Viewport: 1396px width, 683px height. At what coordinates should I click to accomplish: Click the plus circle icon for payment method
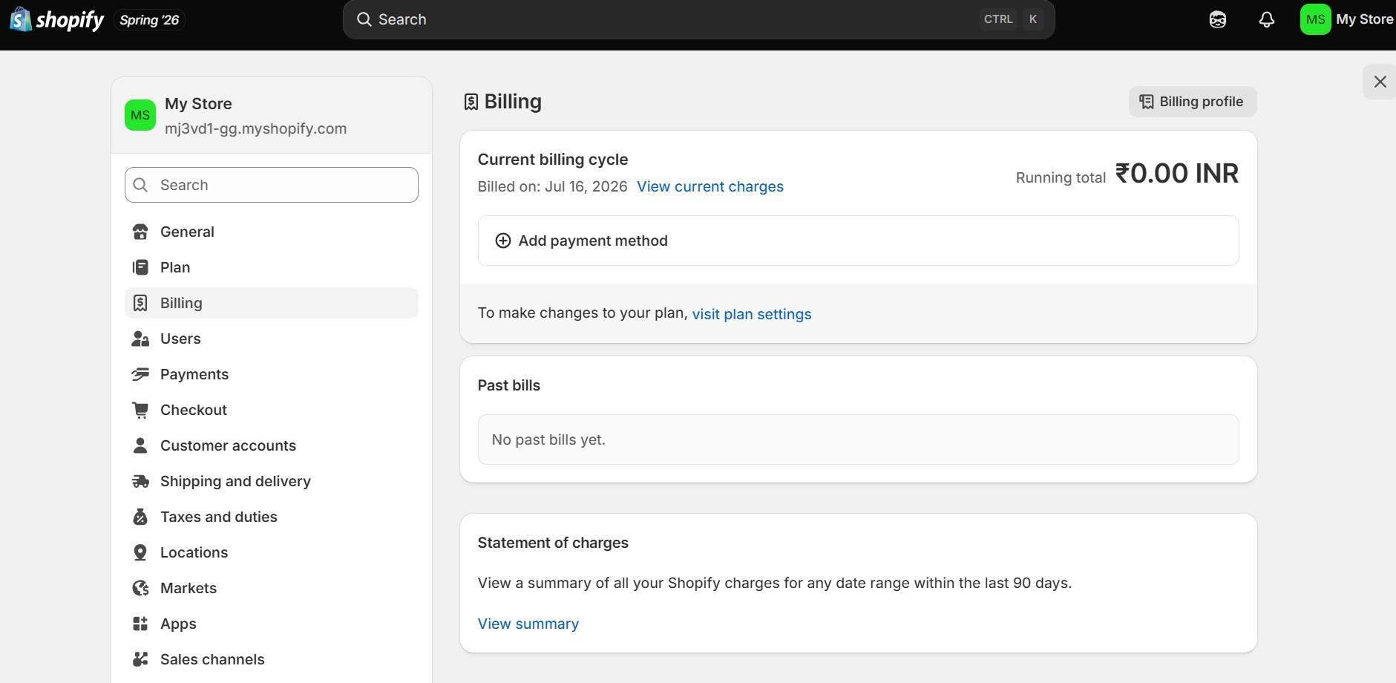503,241
